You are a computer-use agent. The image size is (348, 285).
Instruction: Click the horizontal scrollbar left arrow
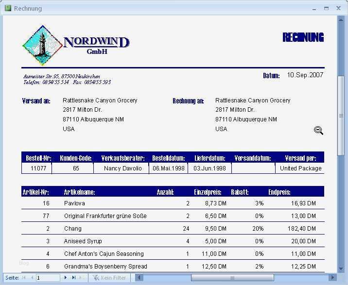coord(139,277)
